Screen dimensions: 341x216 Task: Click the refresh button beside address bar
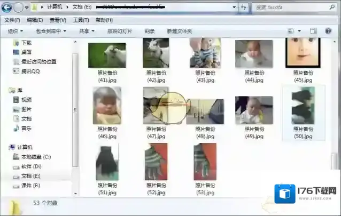[243, 7]
